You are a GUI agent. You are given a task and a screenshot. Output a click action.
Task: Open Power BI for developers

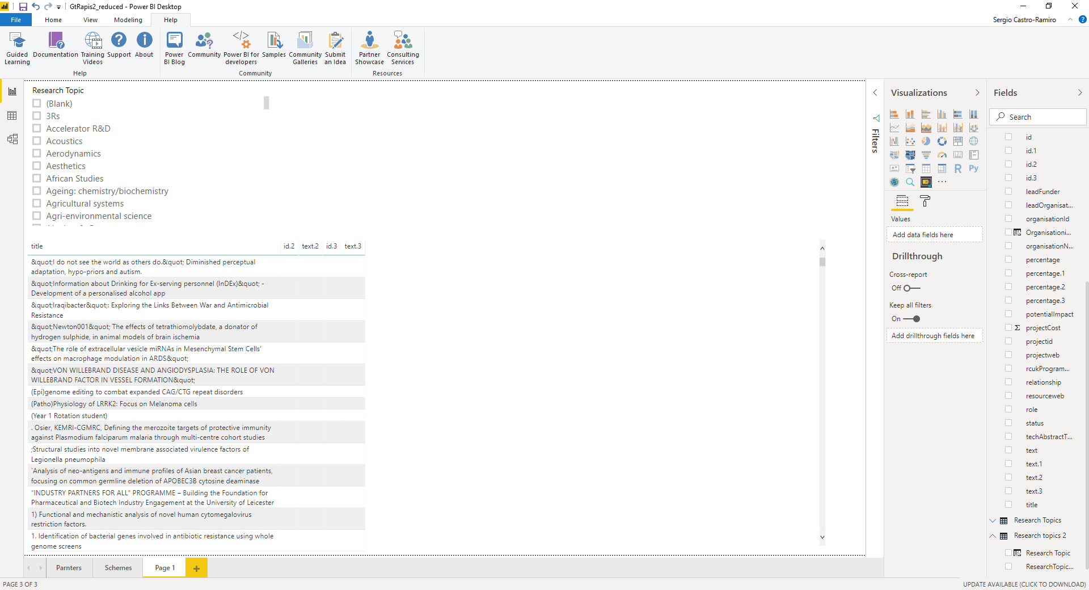(x=241, y=48)
